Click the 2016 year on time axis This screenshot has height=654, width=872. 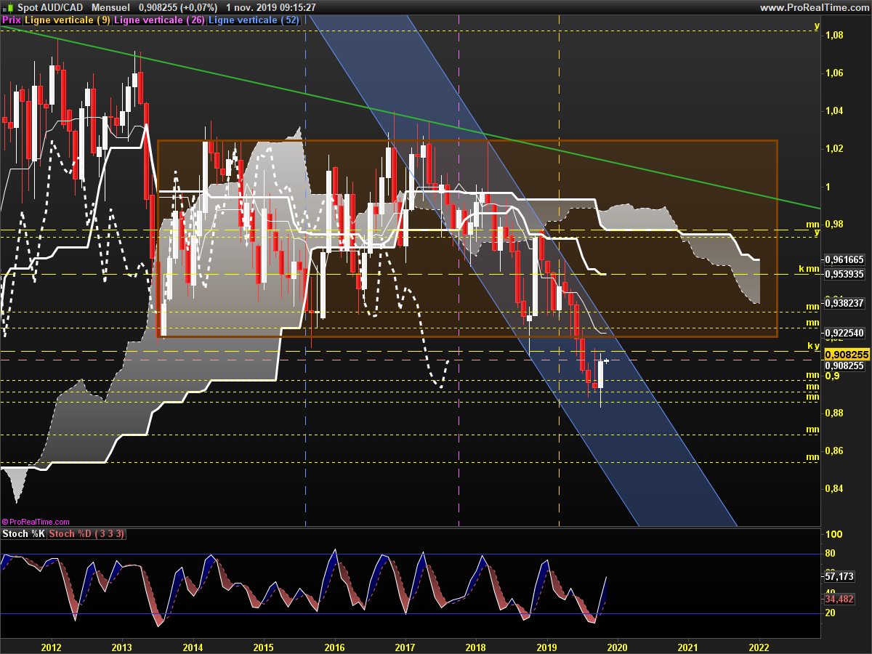click(334, 647)
